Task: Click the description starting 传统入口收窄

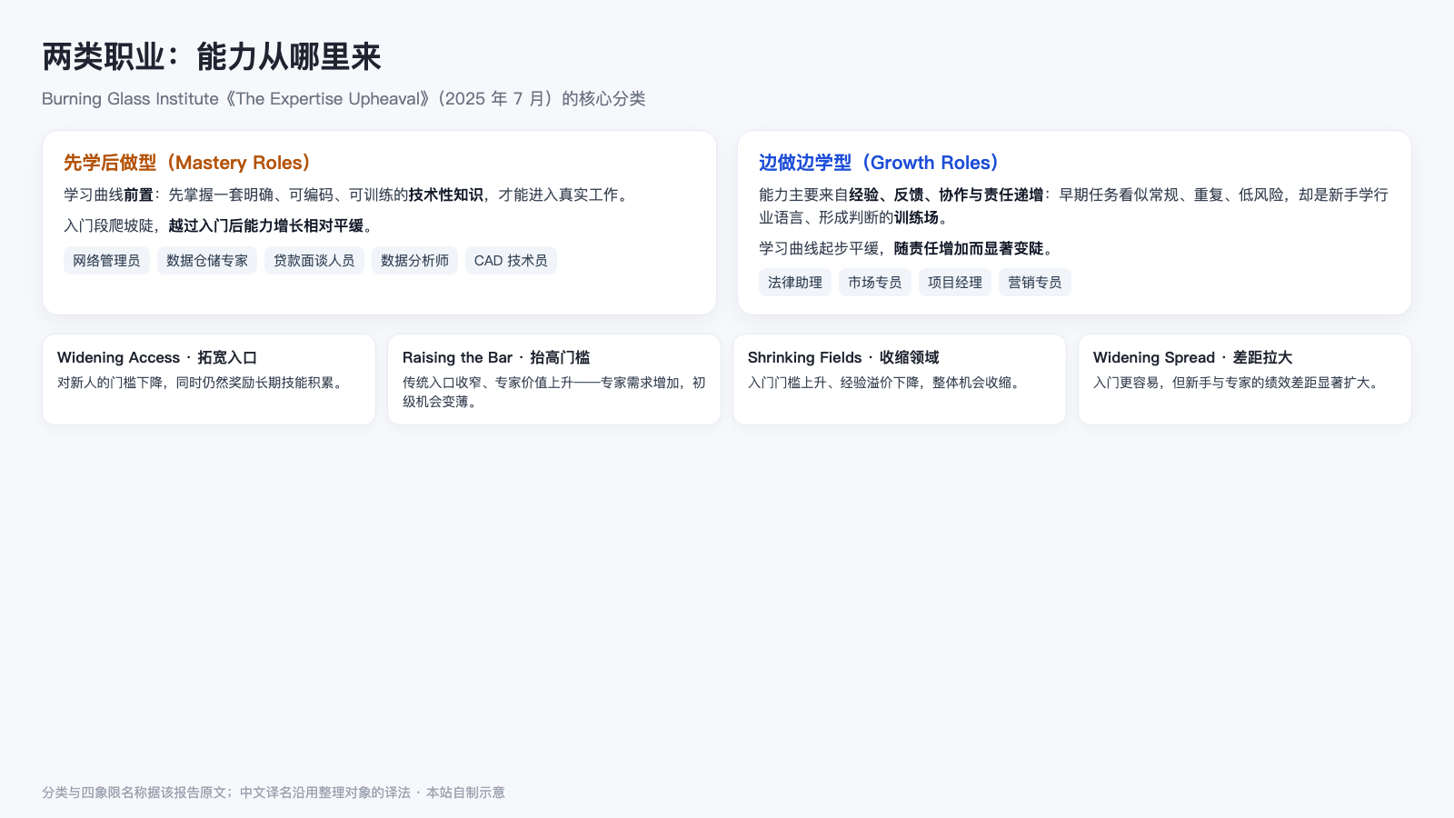Action: pos(554,393)
